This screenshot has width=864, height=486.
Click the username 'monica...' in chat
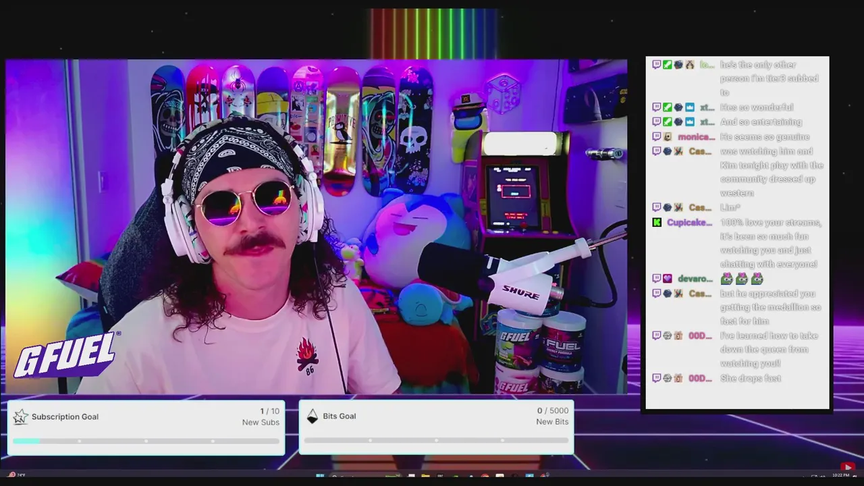pos(696,136)
